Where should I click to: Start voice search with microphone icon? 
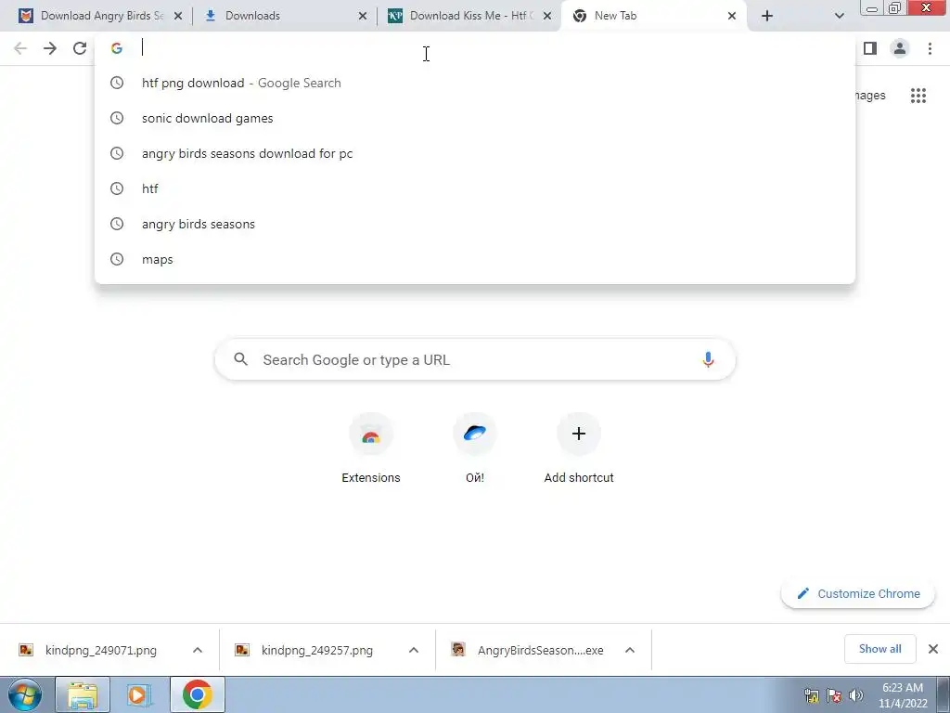pos(708,359)
